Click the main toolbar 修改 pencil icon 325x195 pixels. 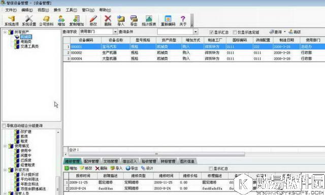[x=93, y=21]
